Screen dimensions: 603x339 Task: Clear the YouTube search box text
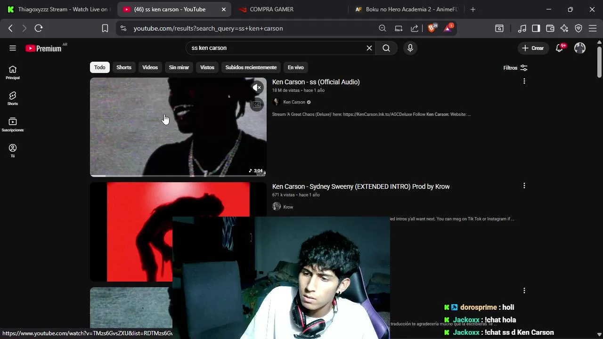coord(369,48)
